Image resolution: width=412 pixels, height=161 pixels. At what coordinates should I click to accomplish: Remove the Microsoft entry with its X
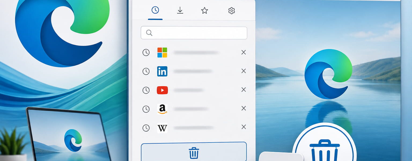pyautogui.click(x=244, y=52)
